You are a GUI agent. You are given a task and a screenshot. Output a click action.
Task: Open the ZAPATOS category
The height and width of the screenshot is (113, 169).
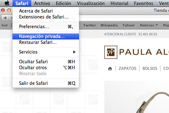click(x=127, y=69)
